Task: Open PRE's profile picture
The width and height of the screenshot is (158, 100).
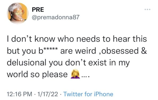Action: 18,13
